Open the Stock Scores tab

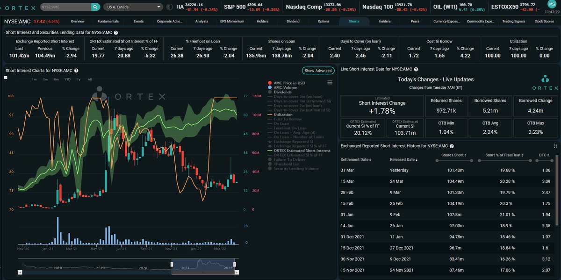tap(545, 22)
